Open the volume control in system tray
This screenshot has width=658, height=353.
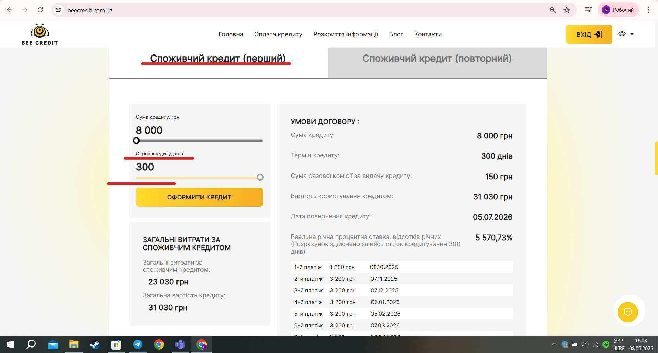[x=585, y=344]
